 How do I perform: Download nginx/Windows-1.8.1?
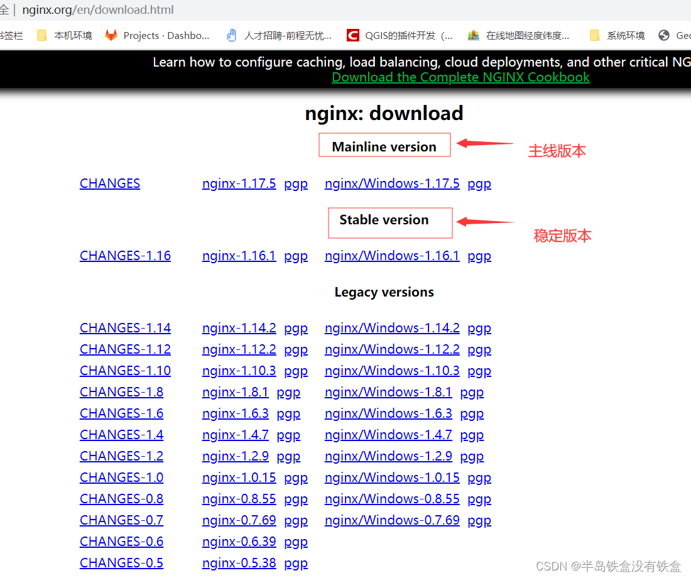[x=388, y=392]
